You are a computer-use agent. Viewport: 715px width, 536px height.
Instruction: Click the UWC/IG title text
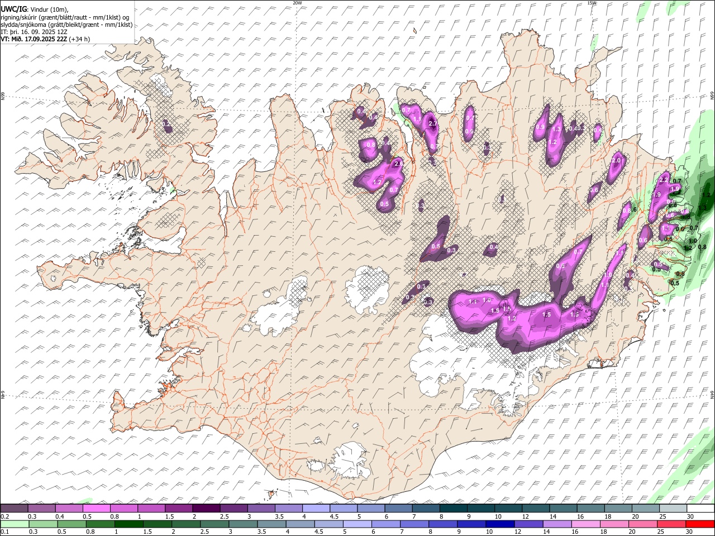pos(13,9)
